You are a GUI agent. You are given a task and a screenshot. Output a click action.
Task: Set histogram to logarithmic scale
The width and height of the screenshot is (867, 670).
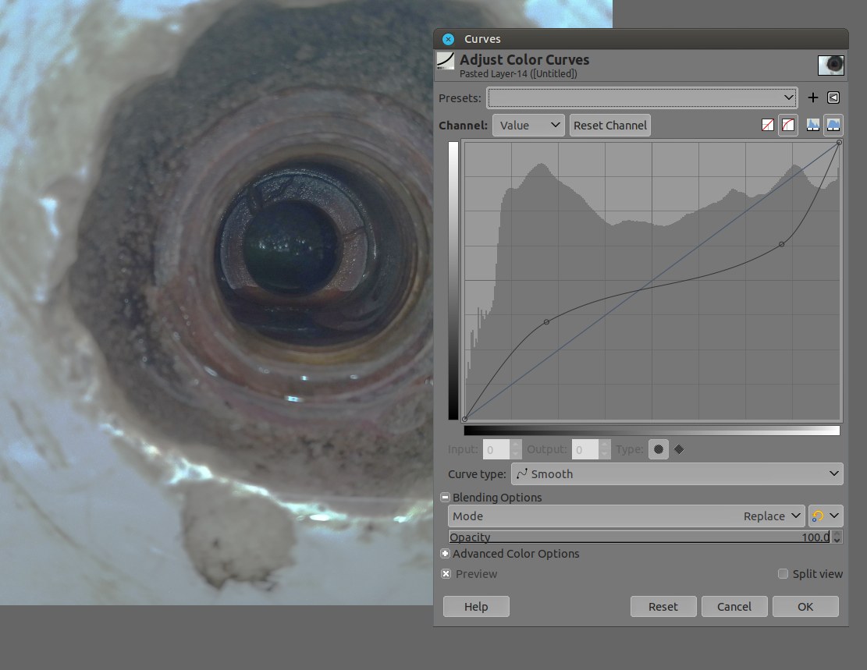(833, 125)
